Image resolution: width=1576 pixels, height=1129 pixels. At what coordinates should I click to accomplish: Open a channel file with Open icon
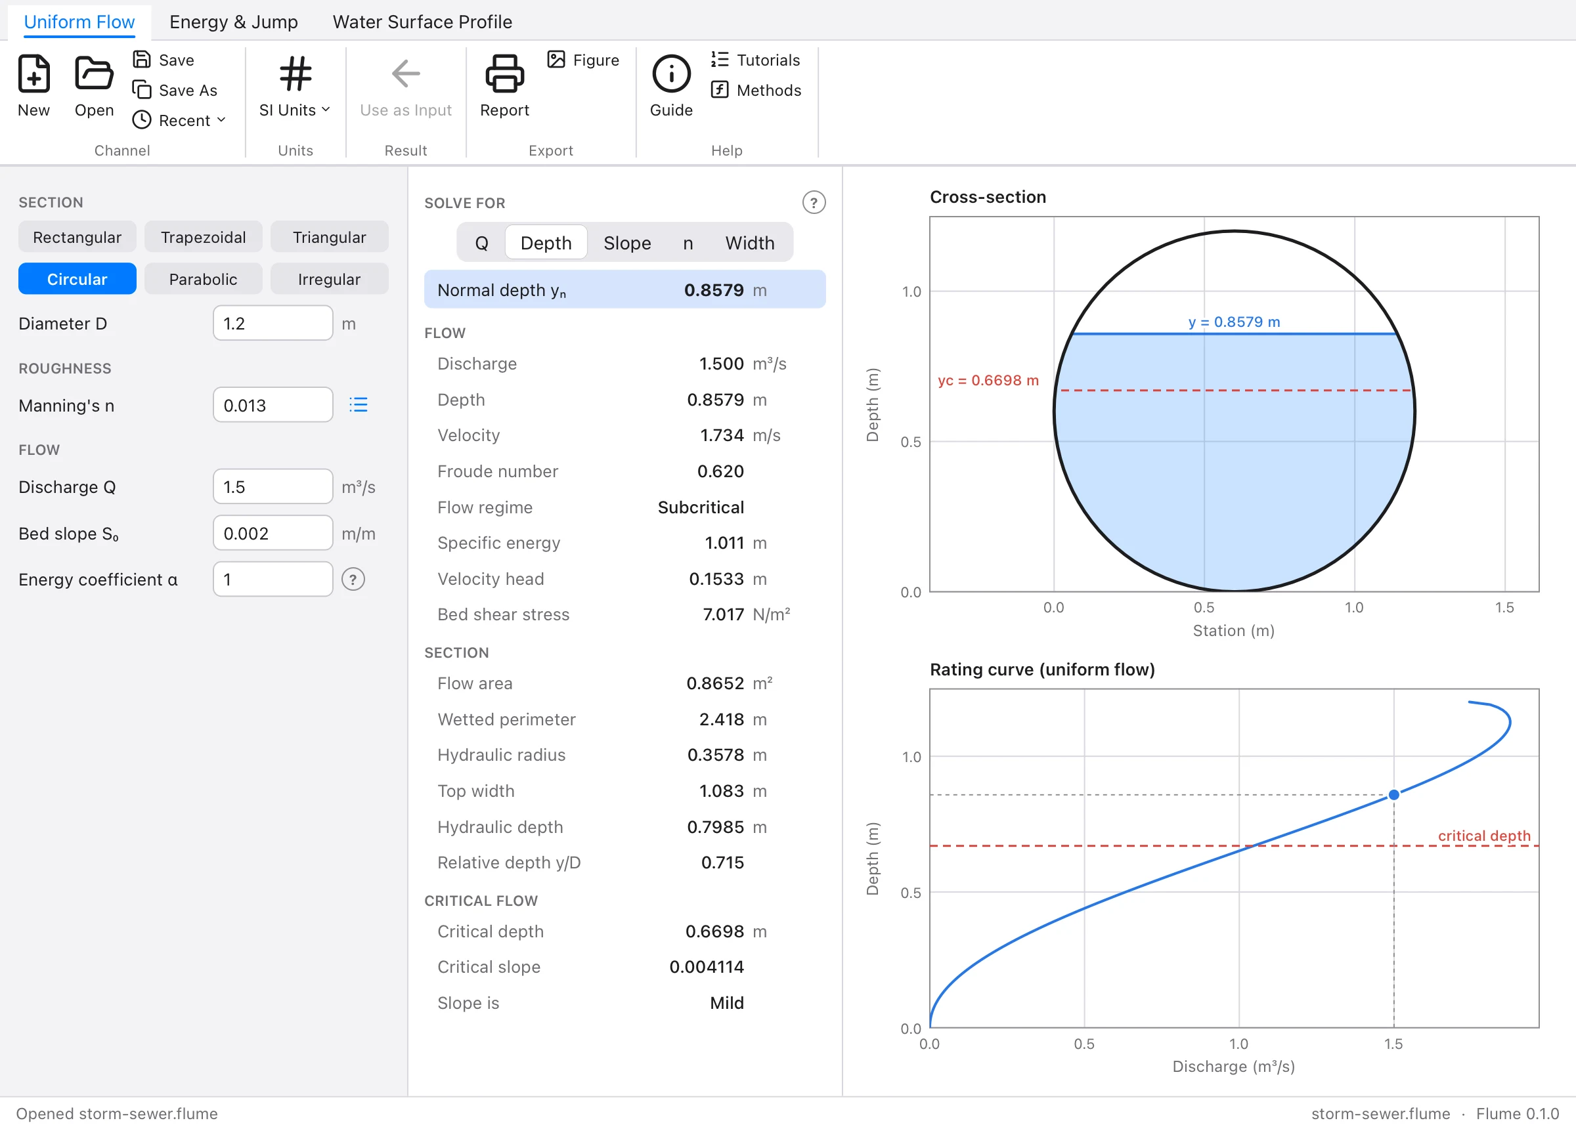click(94, 73)
